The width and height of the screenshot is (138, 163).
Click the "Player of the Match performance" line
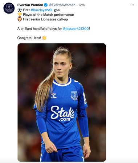tap(48, 15)
